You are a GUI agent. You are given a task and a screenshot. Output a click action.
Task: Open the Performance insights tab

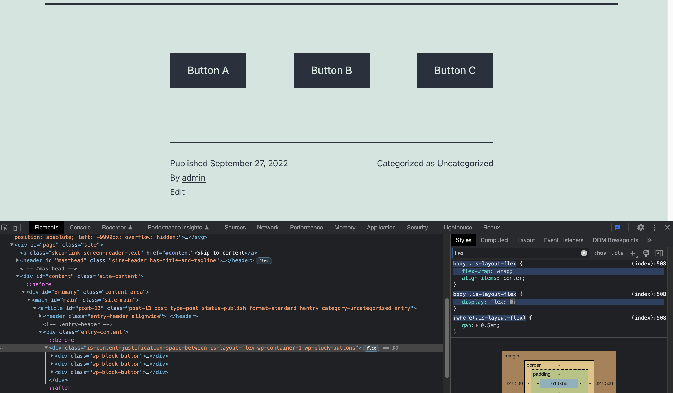click(x=178, y=228)
